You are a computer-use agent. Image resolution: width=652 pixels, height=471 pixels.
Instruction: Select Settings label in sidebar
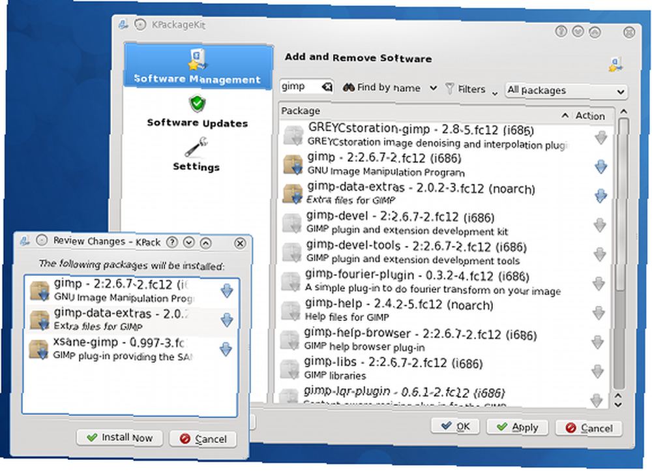click(x=196, y=167)
